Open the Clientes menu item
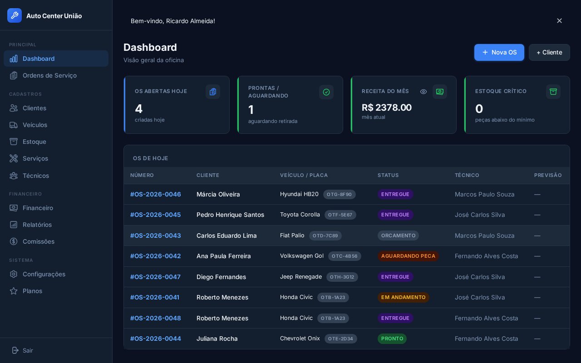The width and height of the screenshot is (581, 363). click(x=56, y=108)
